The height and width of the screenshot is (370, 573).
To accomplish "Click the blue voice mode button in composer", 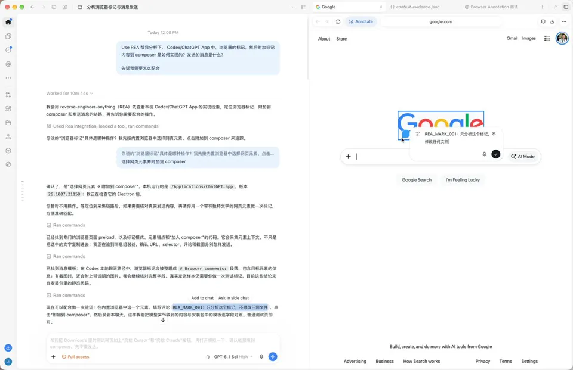I will [273, 356].
